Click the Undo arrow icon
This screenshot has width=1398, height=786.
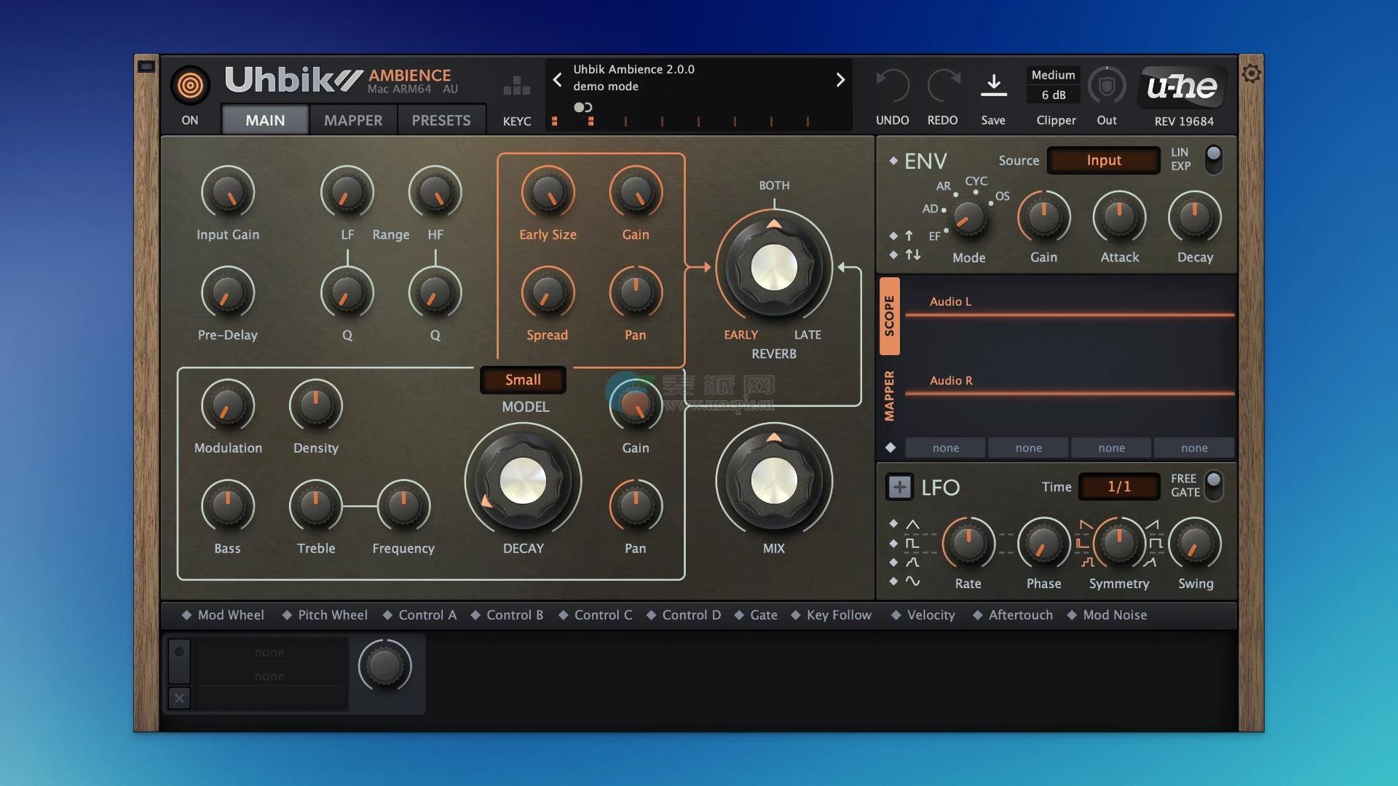click(892, 87)
